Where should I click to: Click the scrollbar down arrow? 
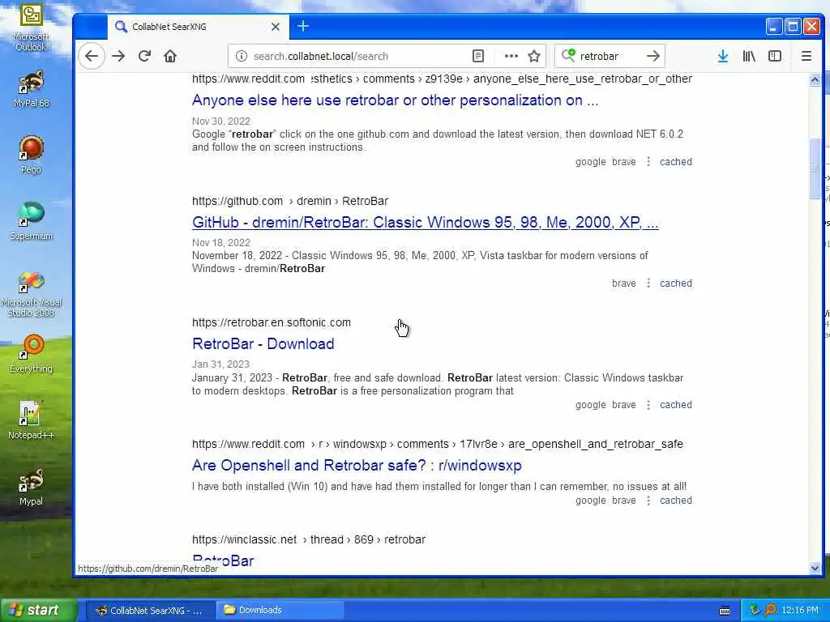815,568
